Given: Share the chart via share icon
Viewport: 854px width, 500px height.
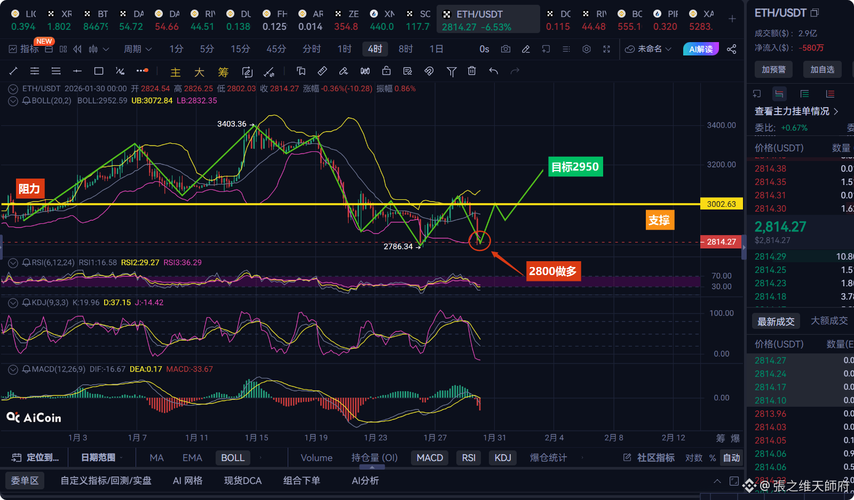Looking at the screenshot, I should point(732,49).
